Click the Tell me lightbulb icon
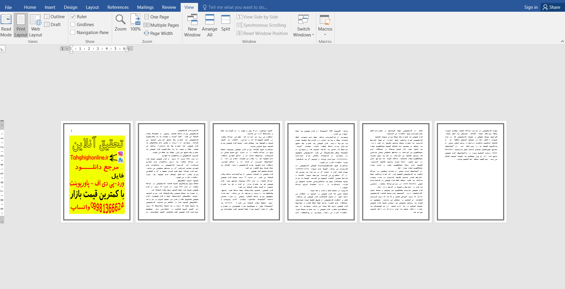Image resolution: width=565 pixels, height=289 pixels. [x=205, y=7]
